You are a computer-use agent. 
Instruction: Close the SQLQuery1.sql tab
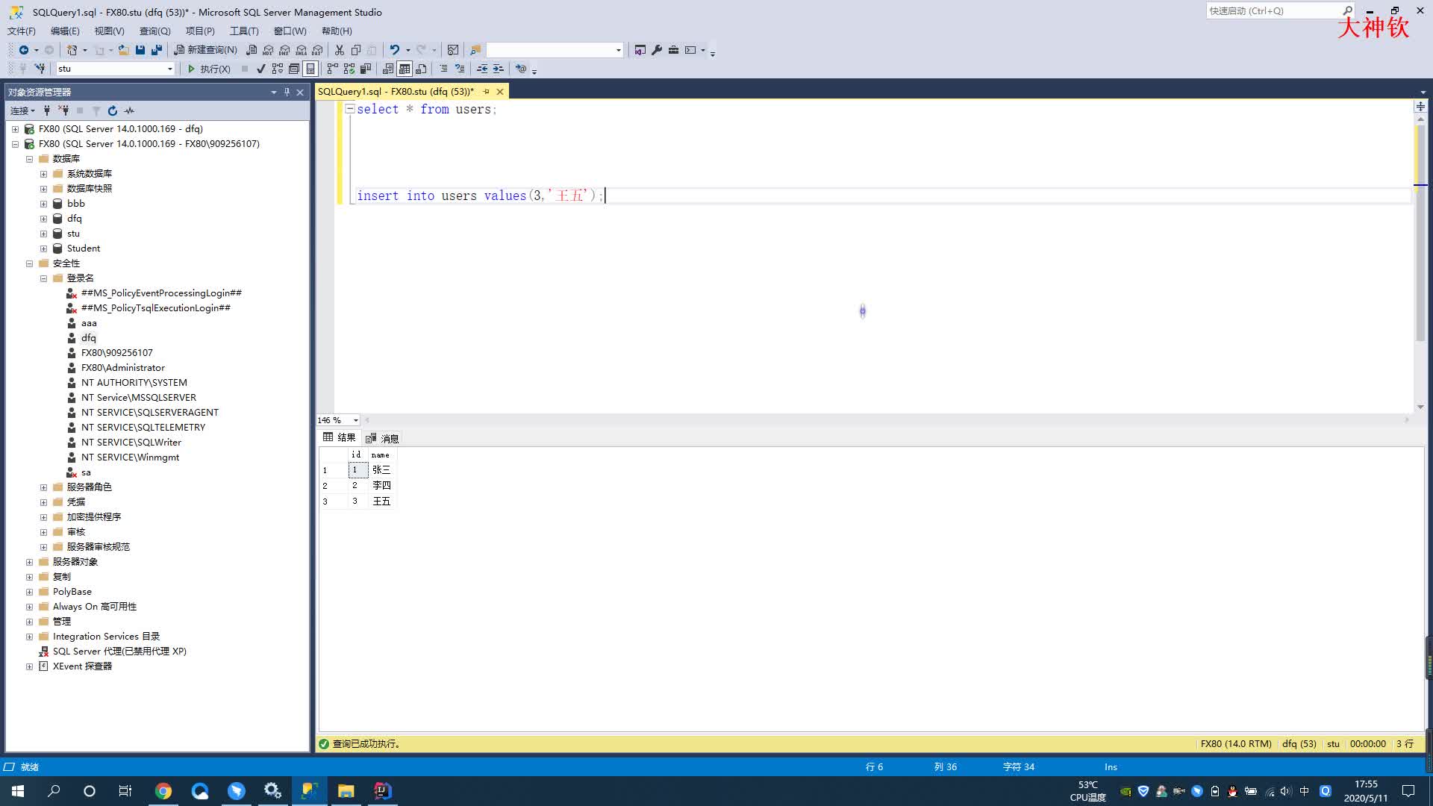(x=500, y=92)
